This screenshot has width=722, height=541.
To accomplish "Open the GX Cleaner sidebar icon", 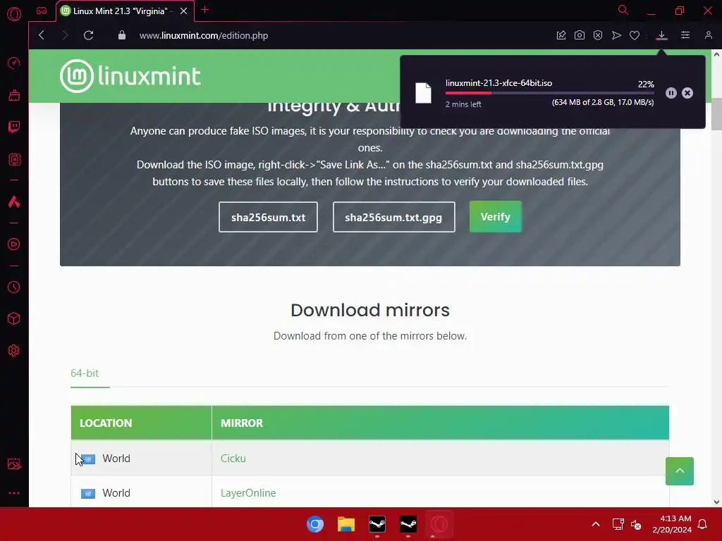I will 14,95.
